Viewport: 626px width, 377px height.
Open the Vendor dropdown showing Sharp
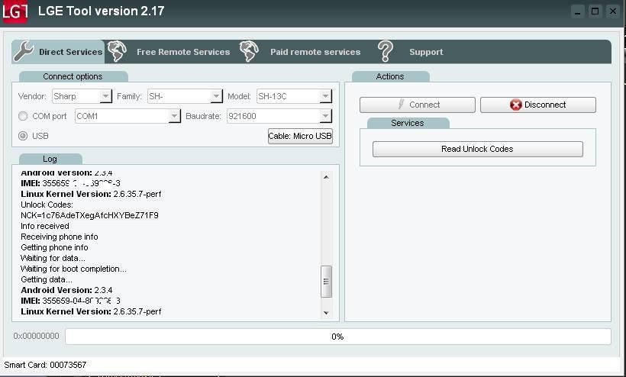point(82,96)
